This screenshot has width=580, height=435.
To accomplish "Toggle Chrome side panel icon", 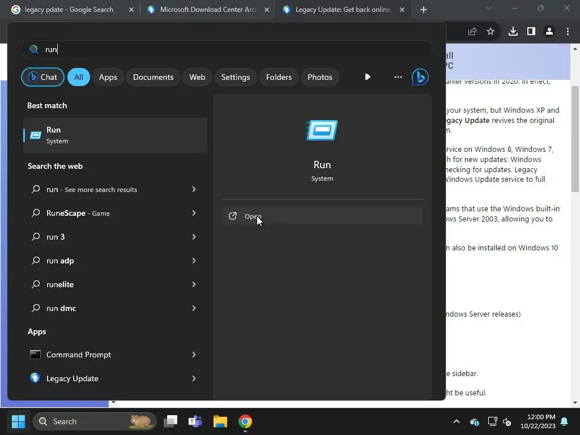I will click(531, 32).
